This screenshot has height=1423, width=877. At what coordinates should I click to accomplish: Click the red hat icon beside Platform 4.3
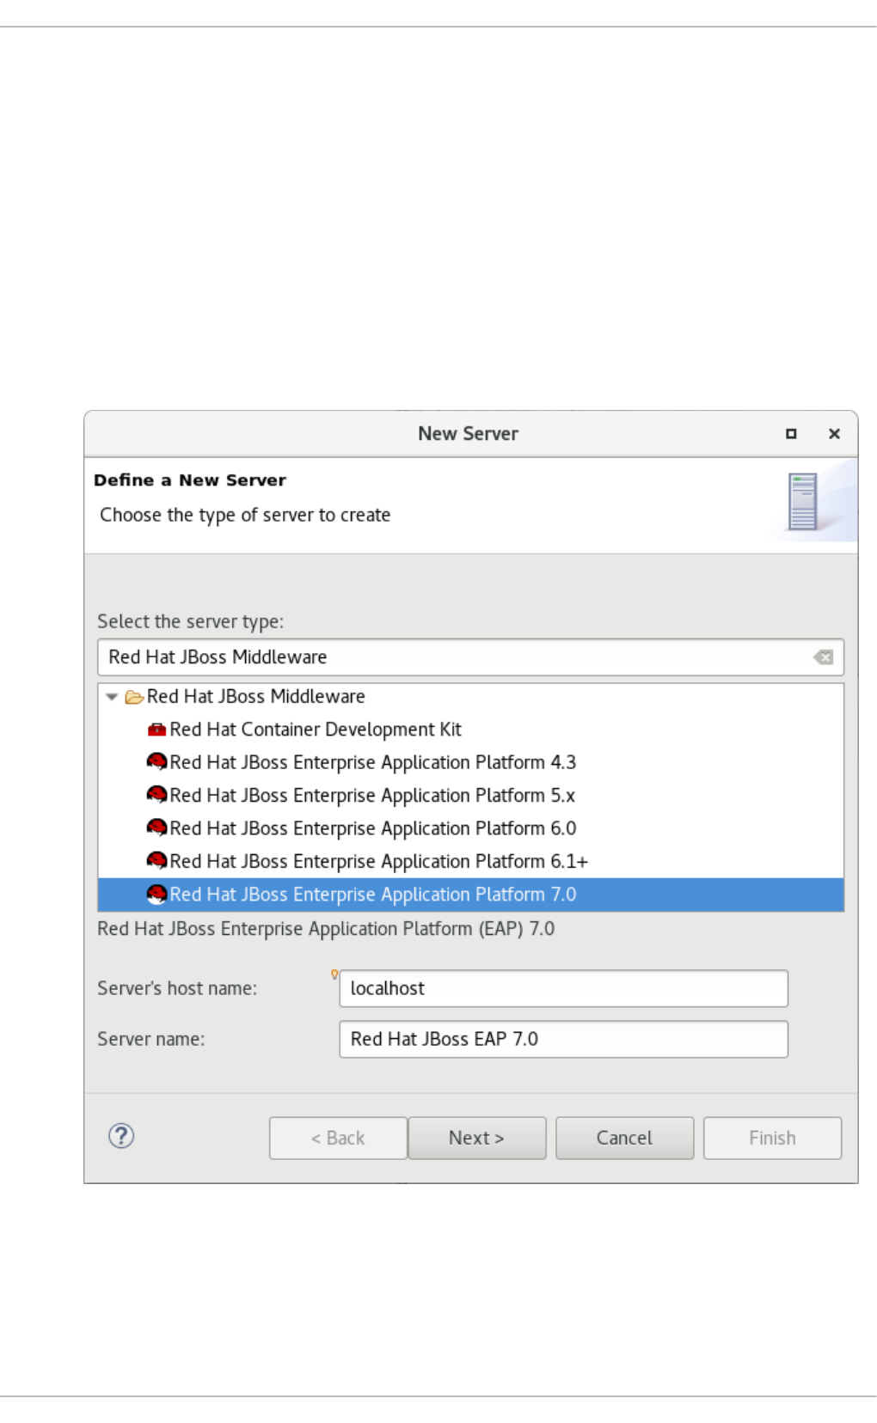pyautogui.click(x=156, y=762)
